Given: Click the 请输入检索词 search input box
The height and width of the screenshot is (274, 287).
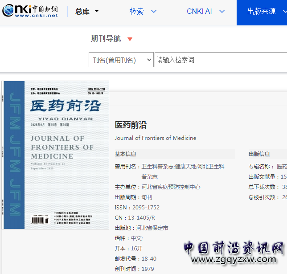Looking at the screenshot, I should pos(220,60).
